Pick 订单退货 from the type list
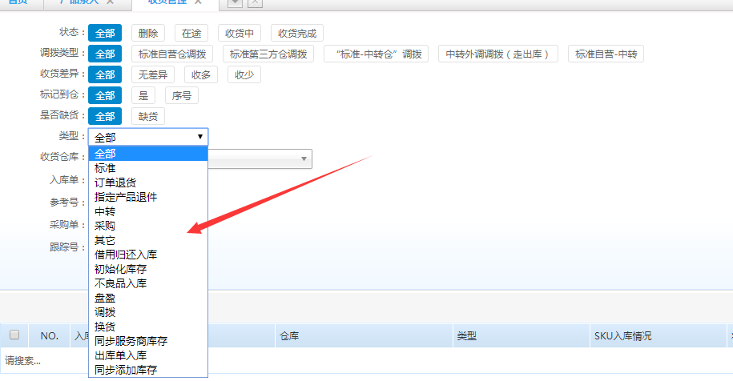 pos(115,182)
